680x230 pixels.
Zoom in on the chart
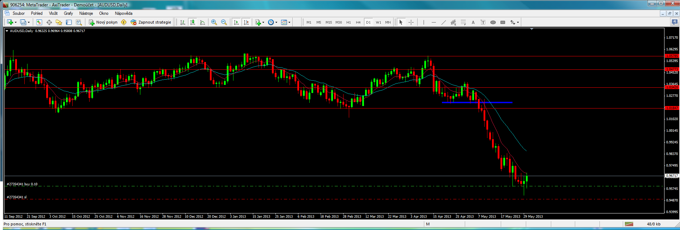[214, 22]
